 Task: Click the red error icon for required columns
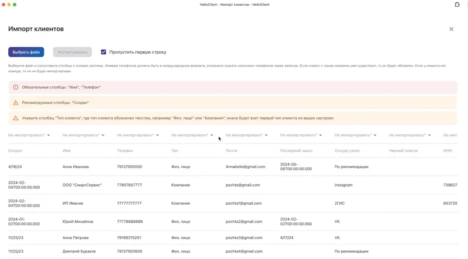16,87
